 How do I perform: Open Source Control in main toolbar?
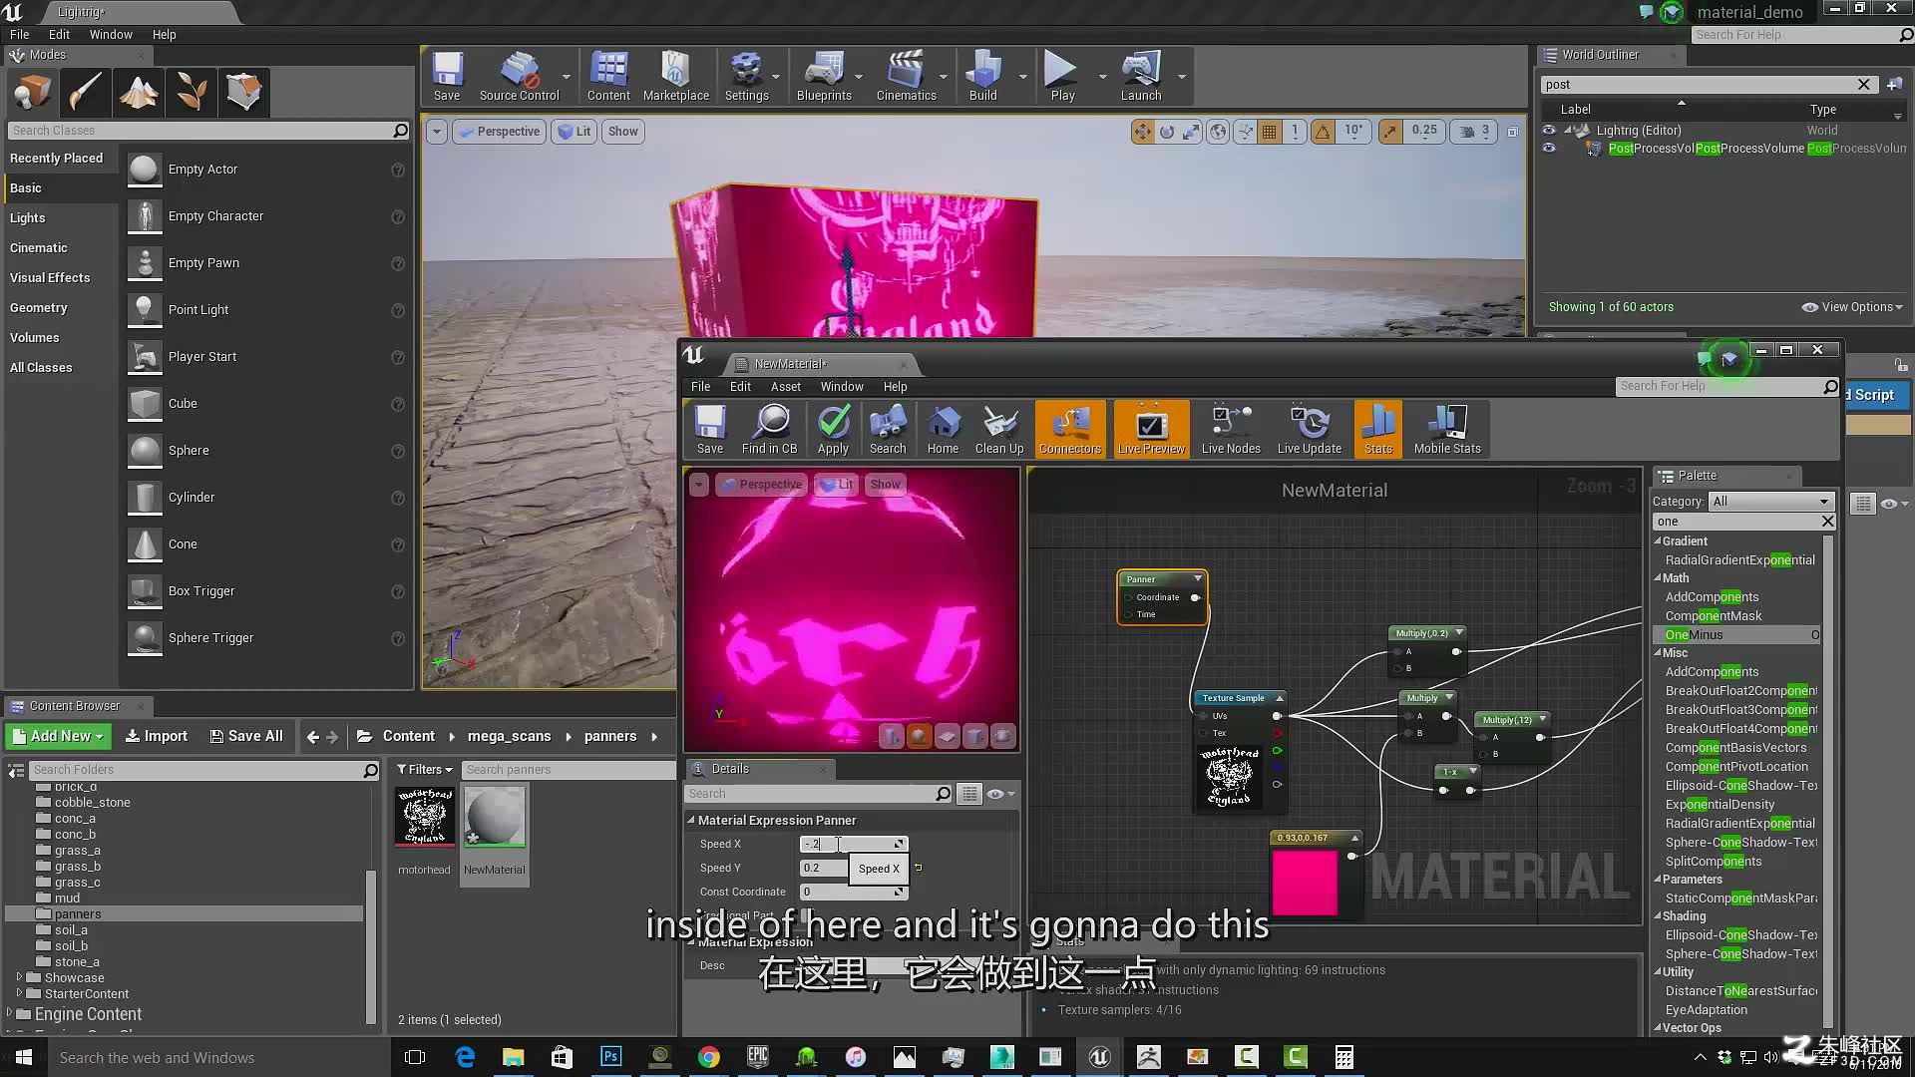coord(520,77)
